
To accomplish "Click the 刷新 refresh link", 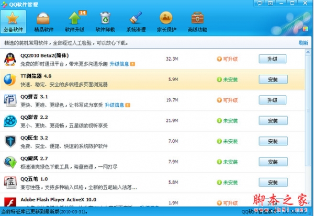I will tap(304, 43).
